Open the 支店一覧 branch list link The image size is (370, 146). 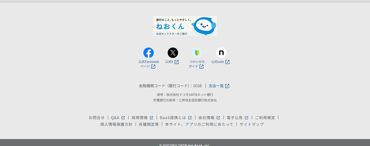[216, 86]
